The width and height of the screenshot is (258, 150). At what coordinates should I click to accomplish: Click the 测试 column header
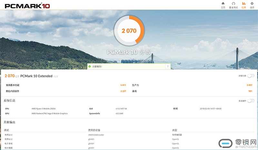(6, 130)
